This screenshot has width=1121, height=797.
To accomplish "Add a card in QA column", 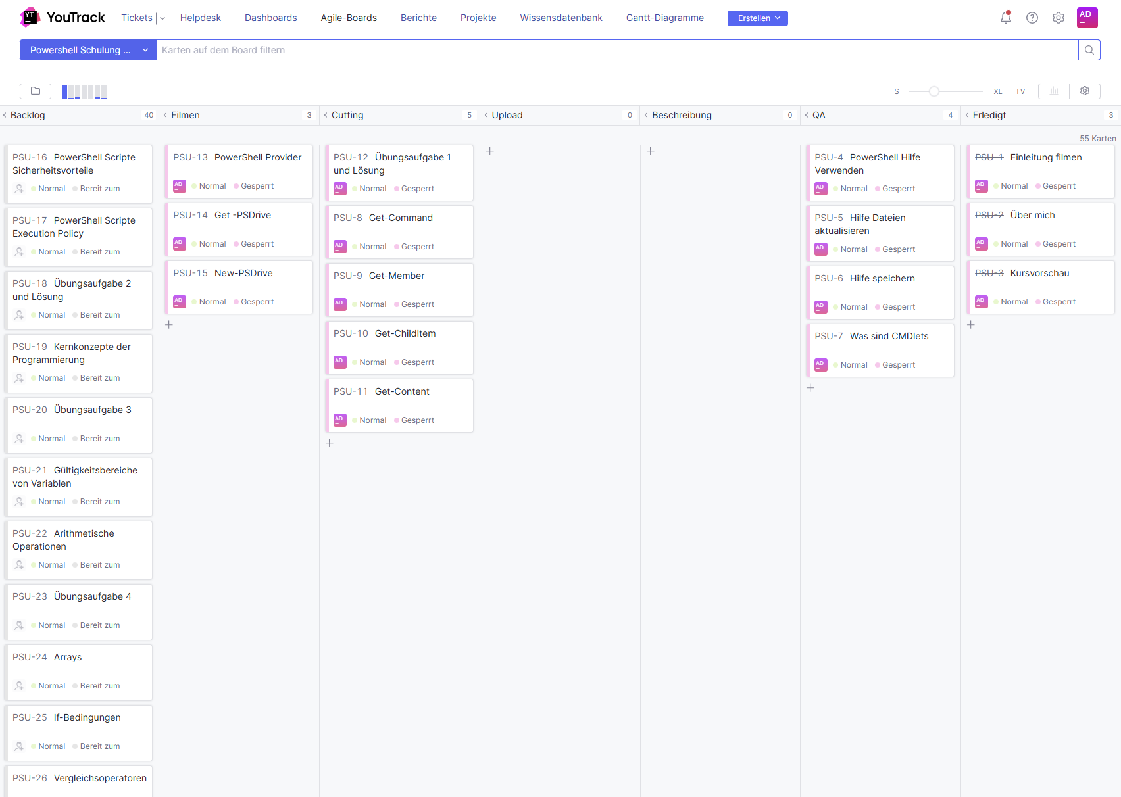I will tap(810, 388).
